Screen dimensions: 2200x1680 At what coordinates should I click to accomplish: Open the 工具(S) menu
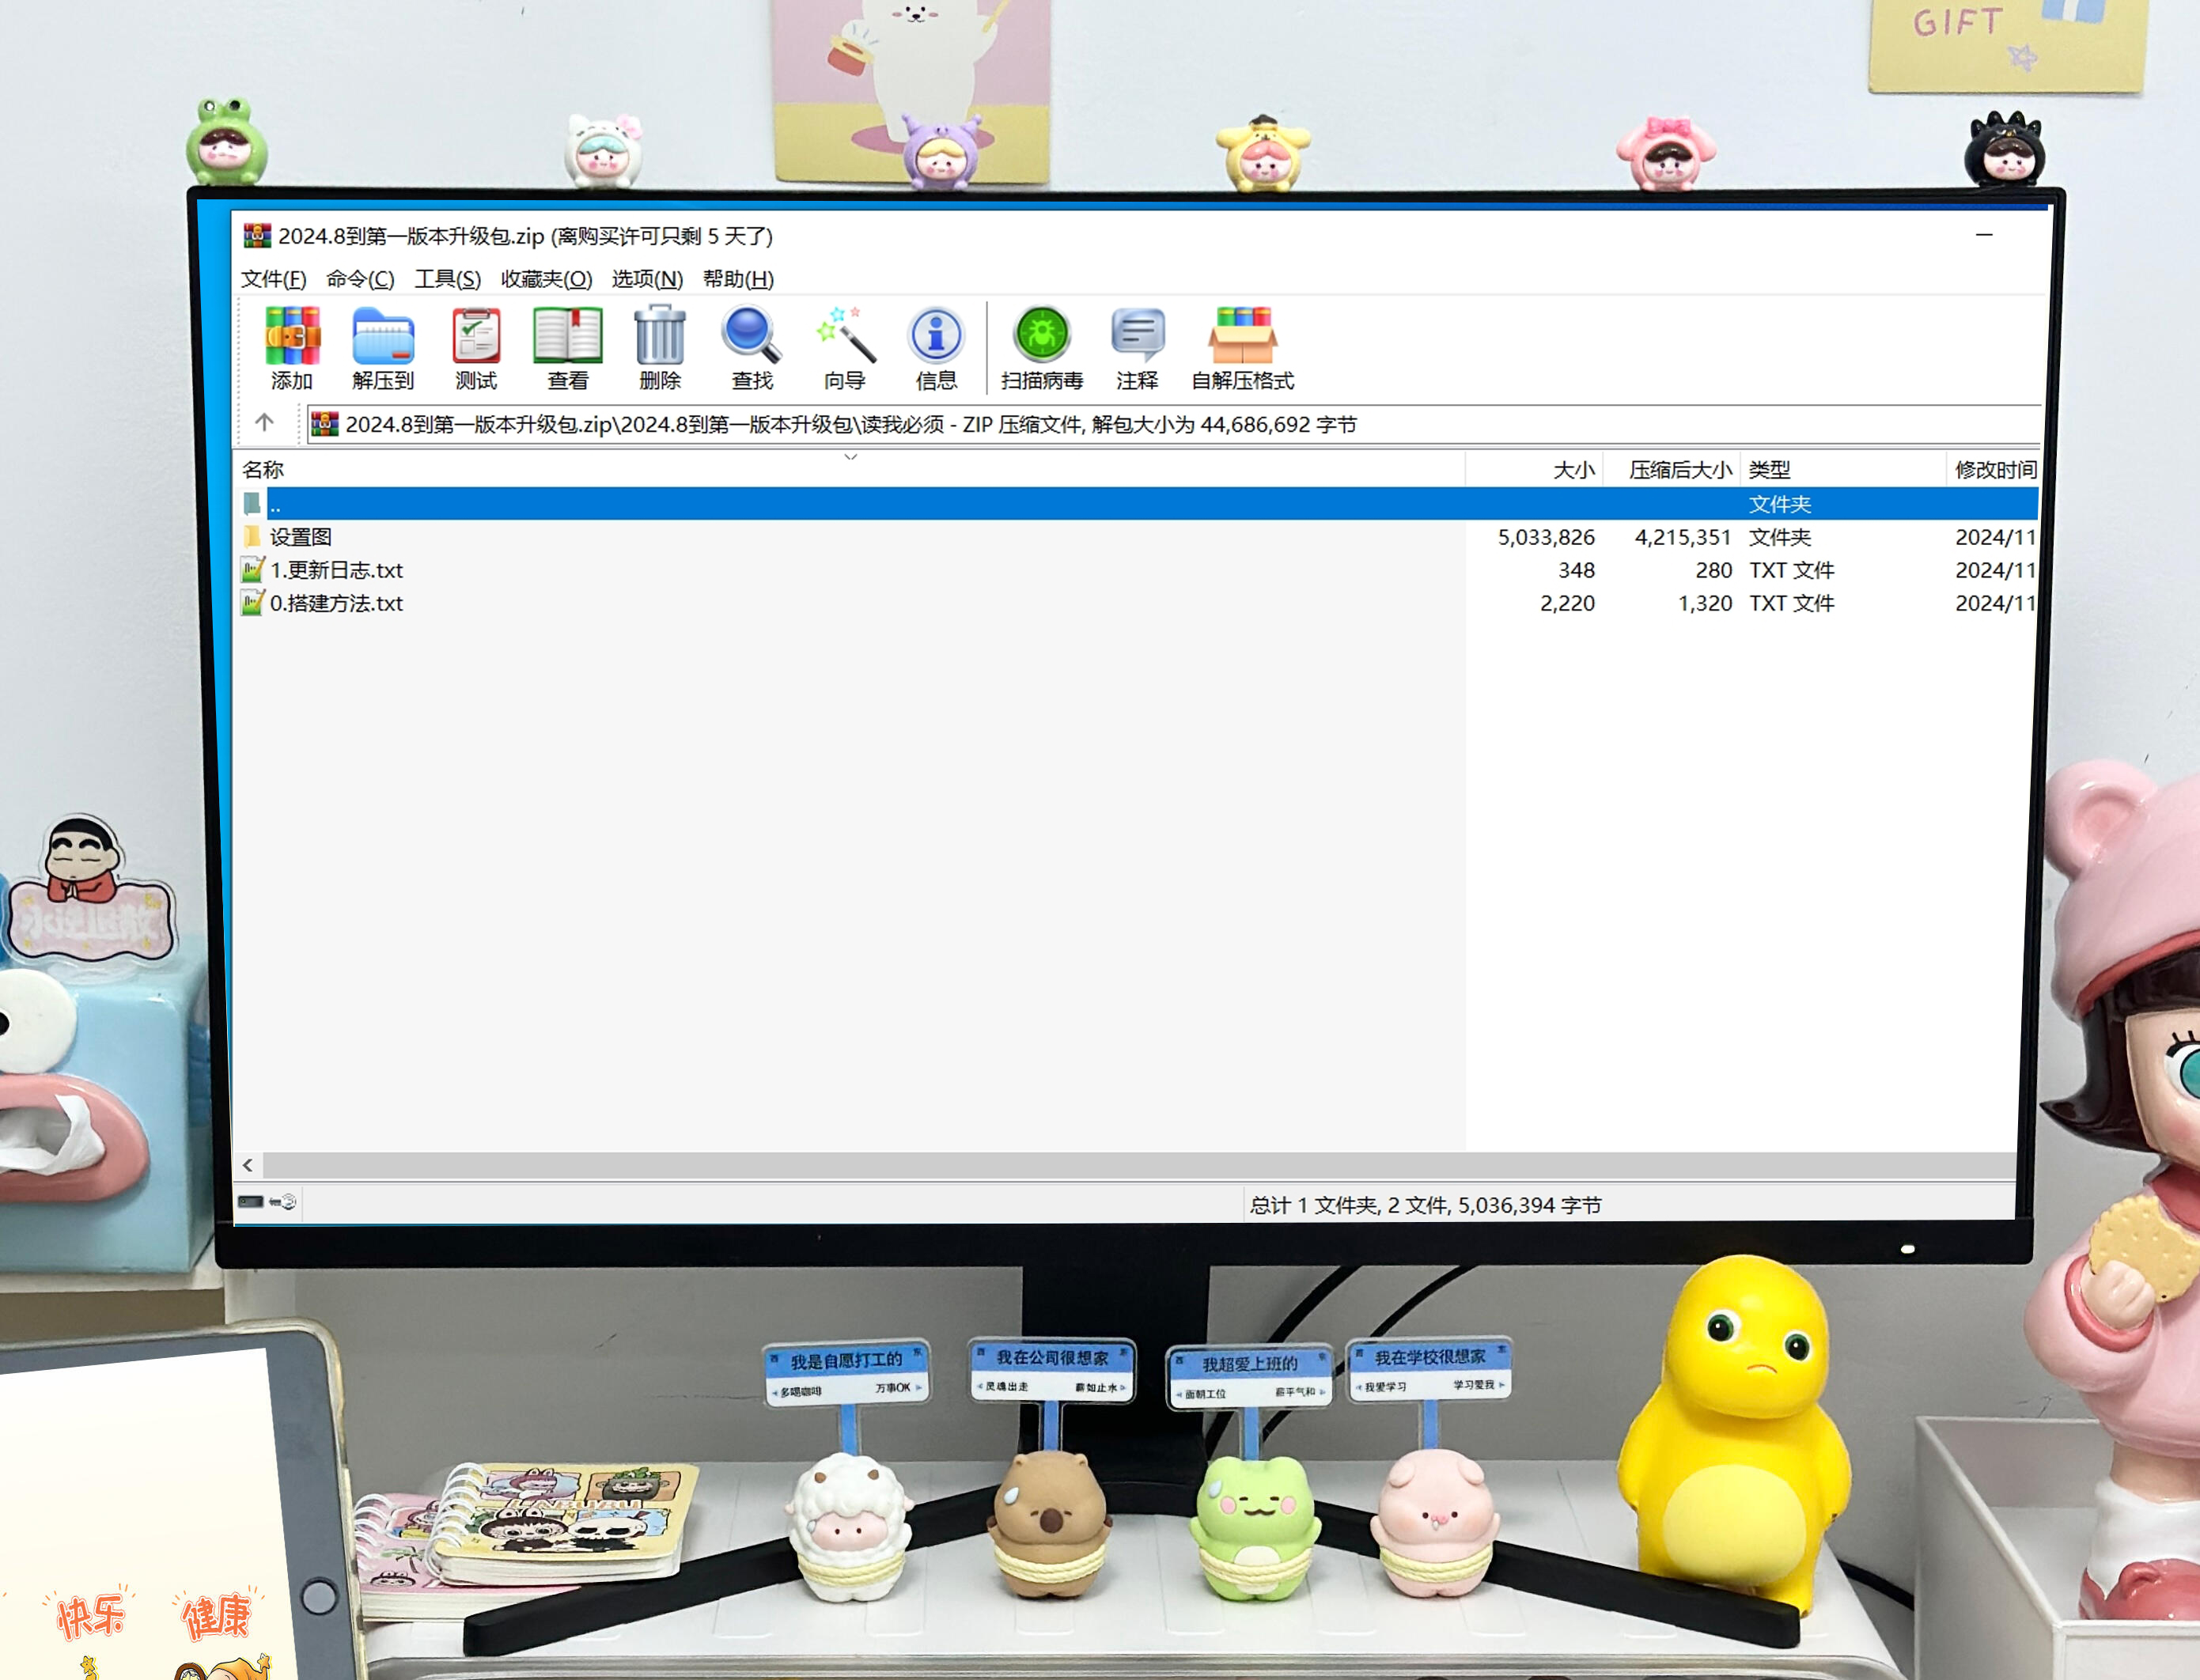click(x=447, y=279)
